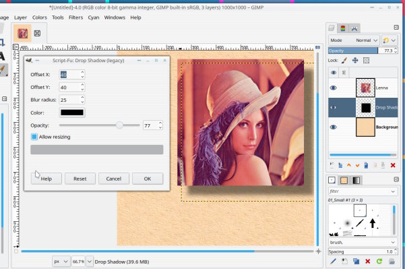This screenshot has height=269, width=405.
Task: Select the soft round fuzzy brush
Action: (348, 223)
